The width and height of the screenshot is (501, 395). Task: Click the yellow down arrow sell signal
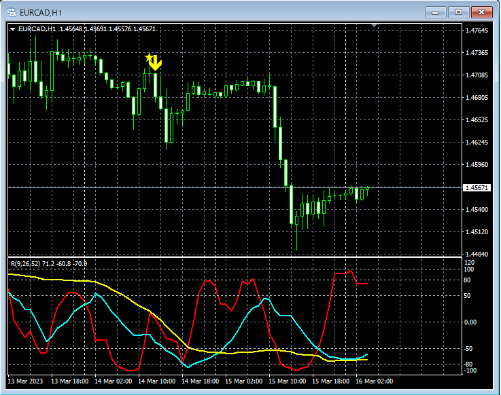tap(156, 64)
